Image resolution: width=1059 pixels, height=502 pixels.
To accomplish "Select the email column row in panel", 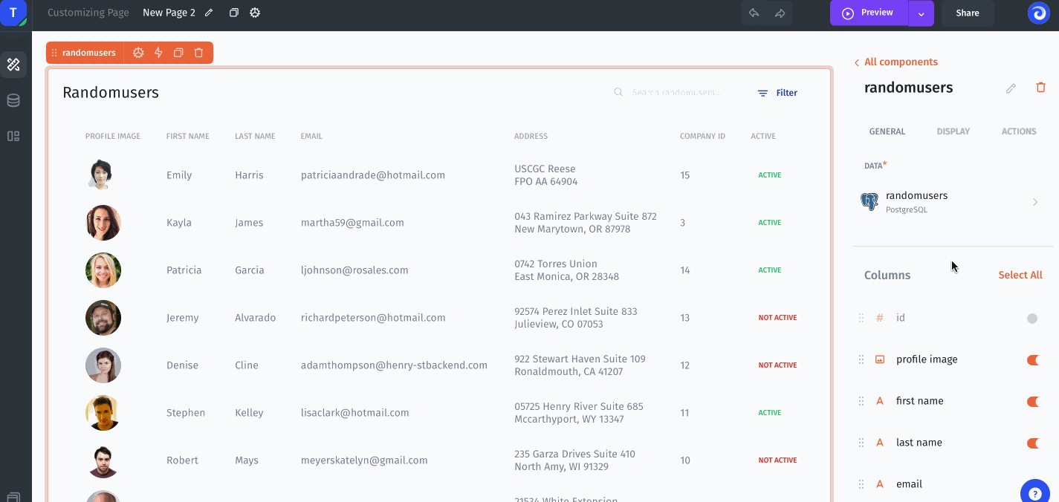I will pyautogui.click(x=953, y=484).
